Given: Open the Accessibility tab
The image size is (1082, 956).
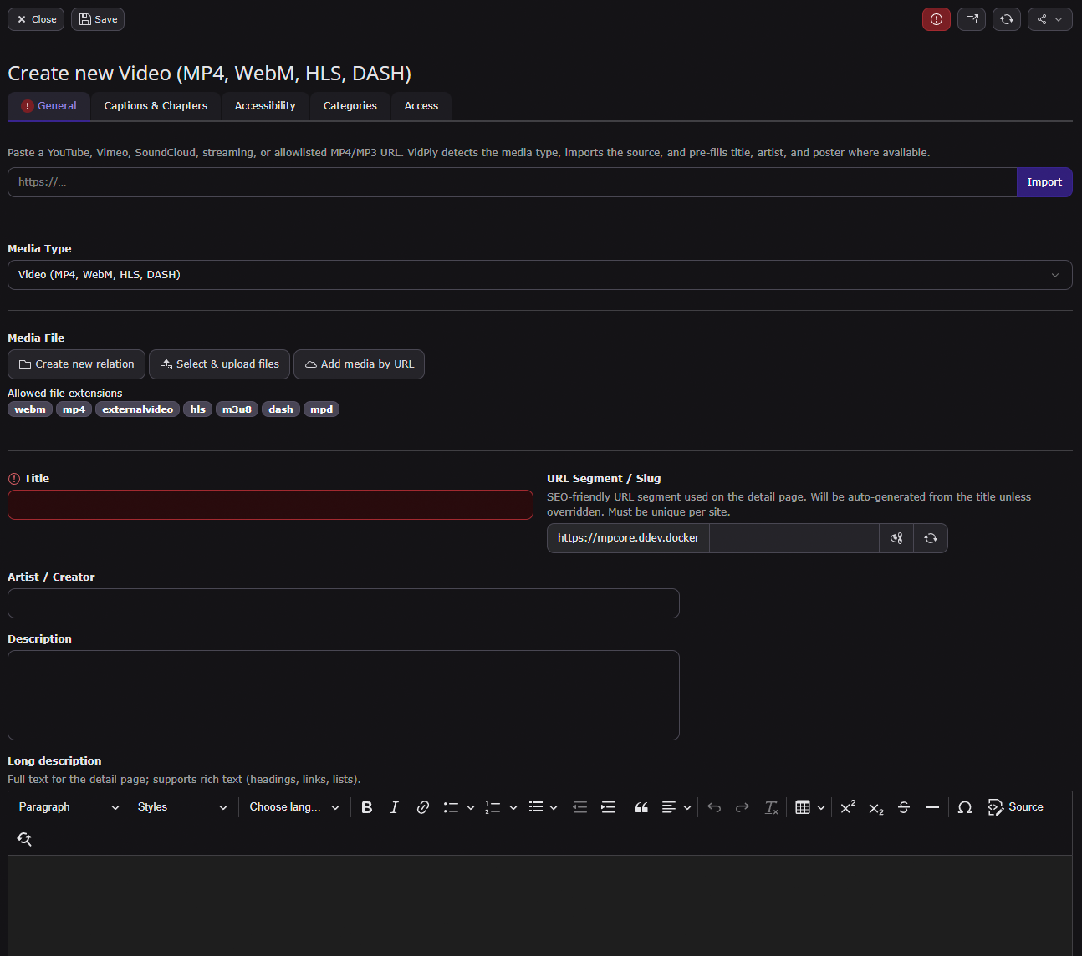Looking at the screenshot, I should click(x=265, y=106).
